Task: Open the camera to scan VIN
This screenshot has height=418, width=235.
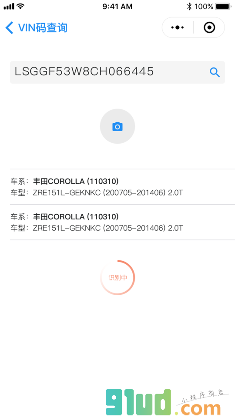Action: [x=117, y=126]
